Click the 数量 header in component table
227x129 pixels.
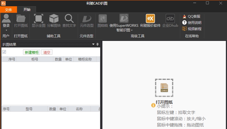(x=52, y=109)
